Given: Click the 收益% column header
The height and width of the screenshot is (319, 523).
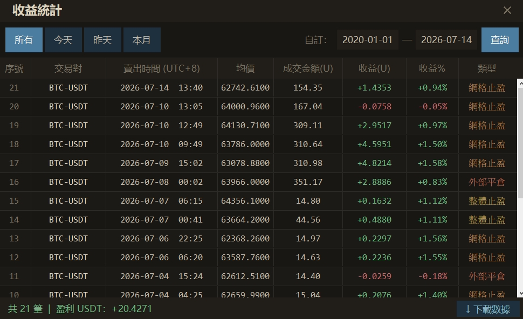Looking at the screenshot, I should [432, 68].
